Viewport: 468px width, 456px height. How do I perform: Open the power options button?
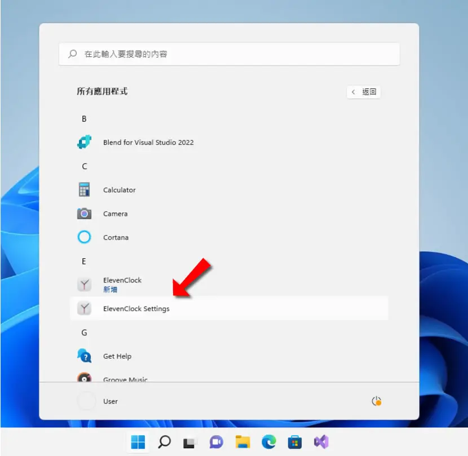pos(376,401)
